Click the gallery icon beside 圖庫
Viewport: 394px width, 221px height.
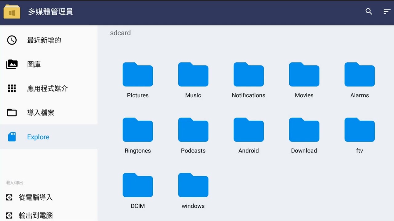[12, 64]
